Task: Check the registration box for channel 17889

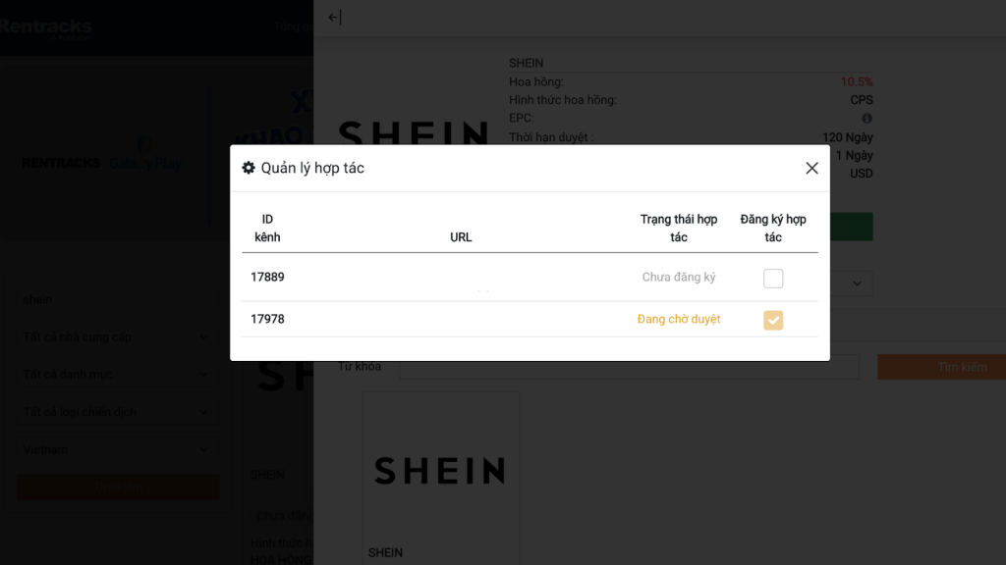Action: click(x=773, y=279)
